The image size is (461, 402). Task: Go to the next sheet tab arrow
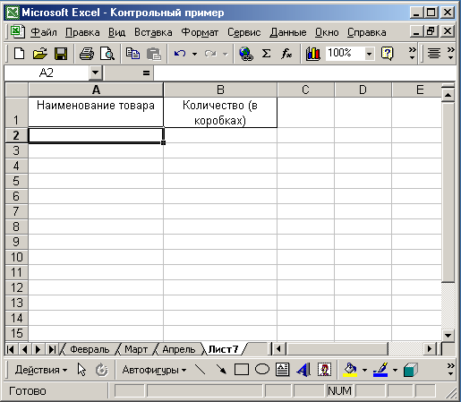[x=38, y=349]
